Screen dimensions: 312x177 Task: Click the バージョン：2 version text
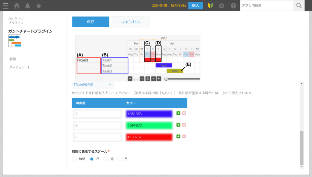19,67
